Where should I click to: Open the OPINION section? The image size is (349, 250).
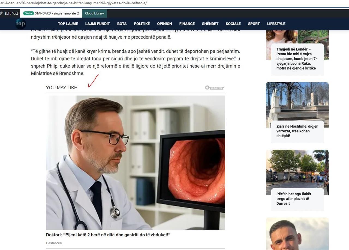(164, 24)
